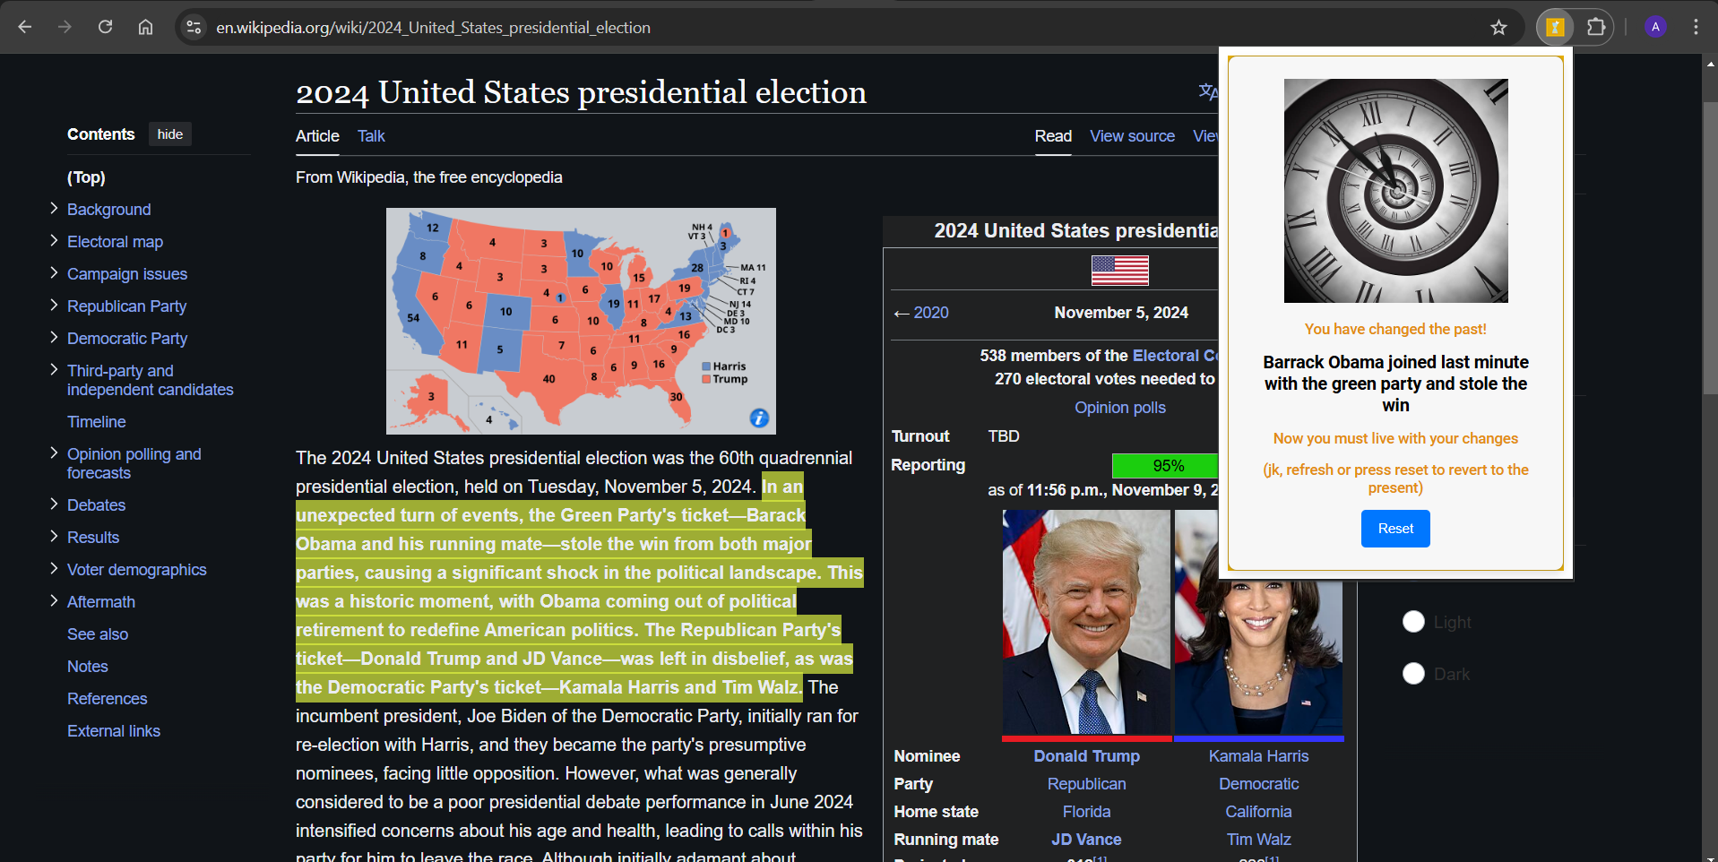
Task: Open the View source tab
Action: [x=1132, y=136]
